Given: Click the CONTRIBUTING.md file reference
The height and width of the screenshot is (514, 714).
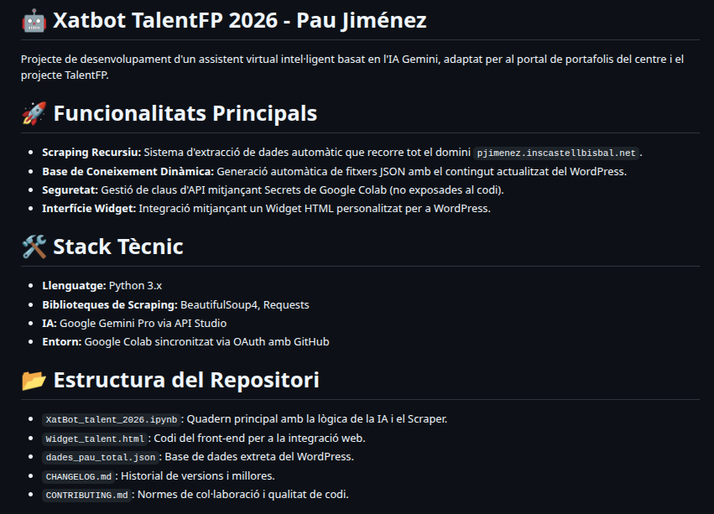Looking at the screenshot, I should tap(87, 496).
